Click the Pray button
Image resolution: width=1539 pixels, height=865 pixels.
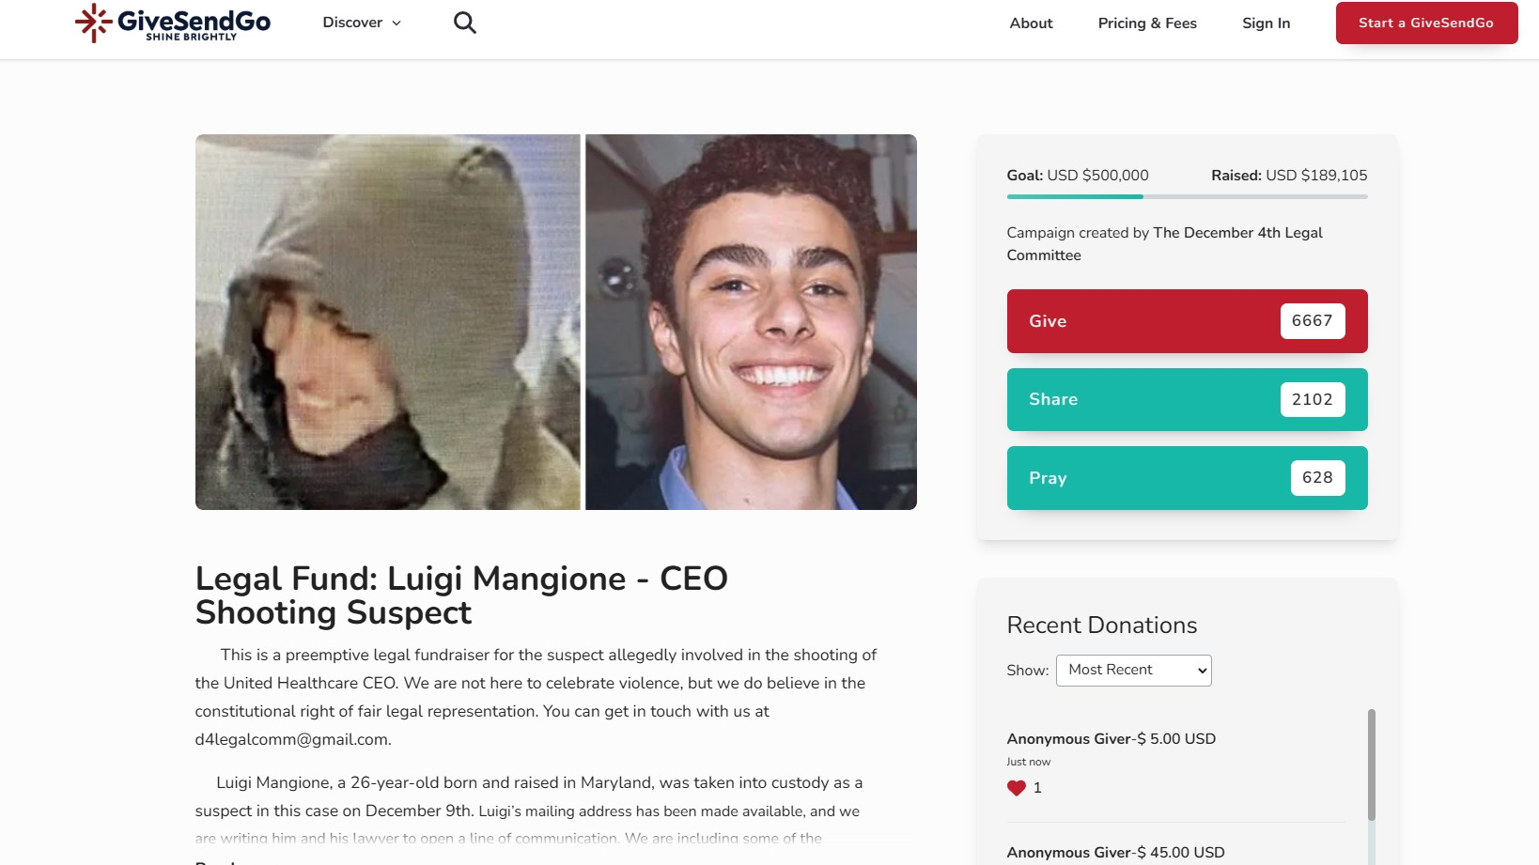(x=1187, y=478)
